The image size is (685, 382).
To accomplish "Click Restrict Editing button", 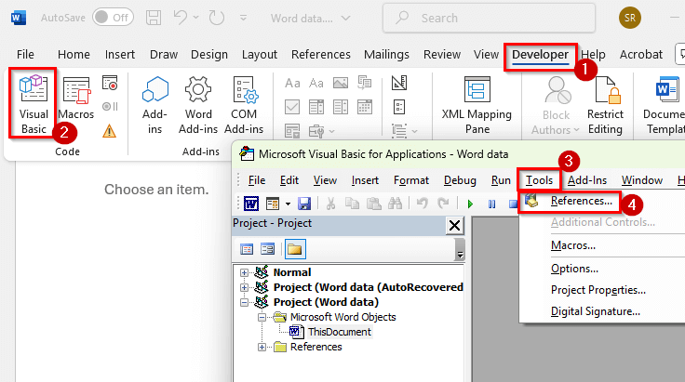I will point(605,105).
